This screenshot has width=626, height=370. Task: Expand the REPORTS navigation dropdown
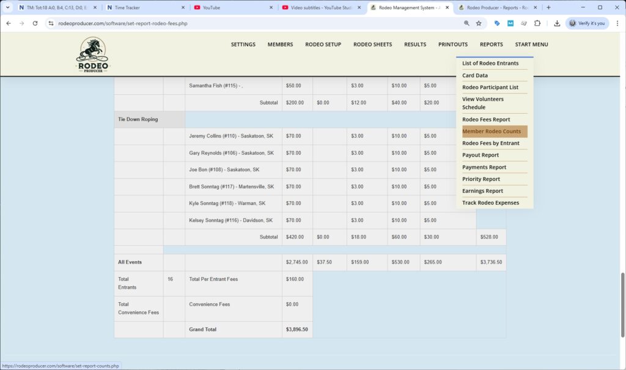[492, 44]
